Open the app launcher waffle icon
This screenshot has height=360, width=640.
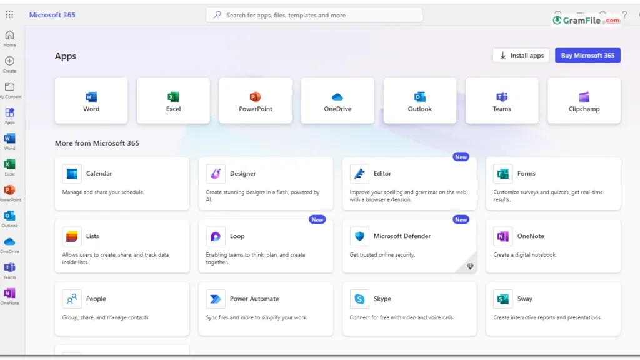[x=9, y=15]
